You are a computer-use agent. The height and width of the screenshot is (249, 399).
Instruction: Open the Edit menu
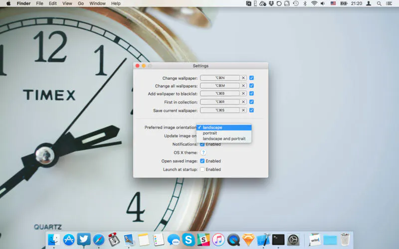click(53, 3)
